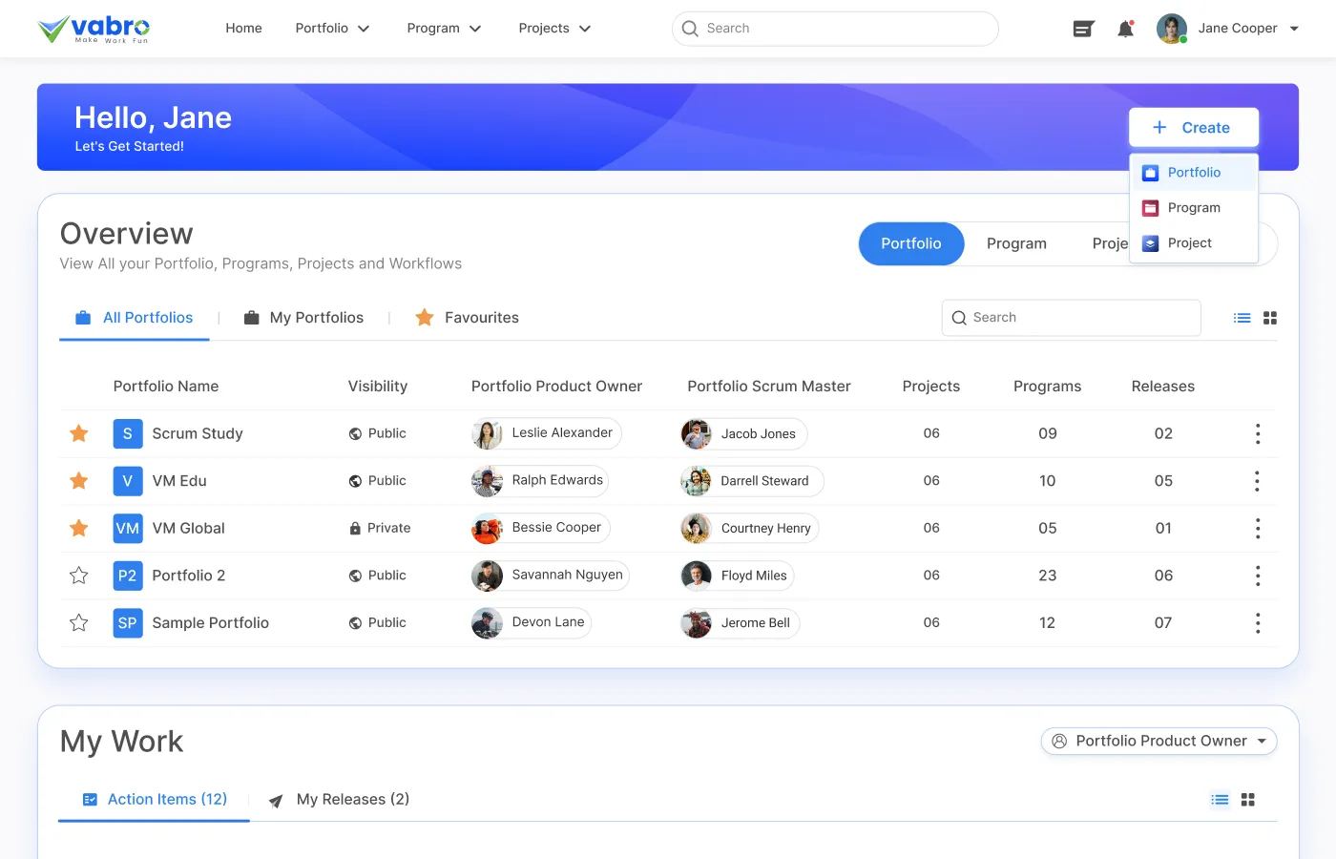
Task: Star the Sample Portfolio row
Action: pos(78,622)
